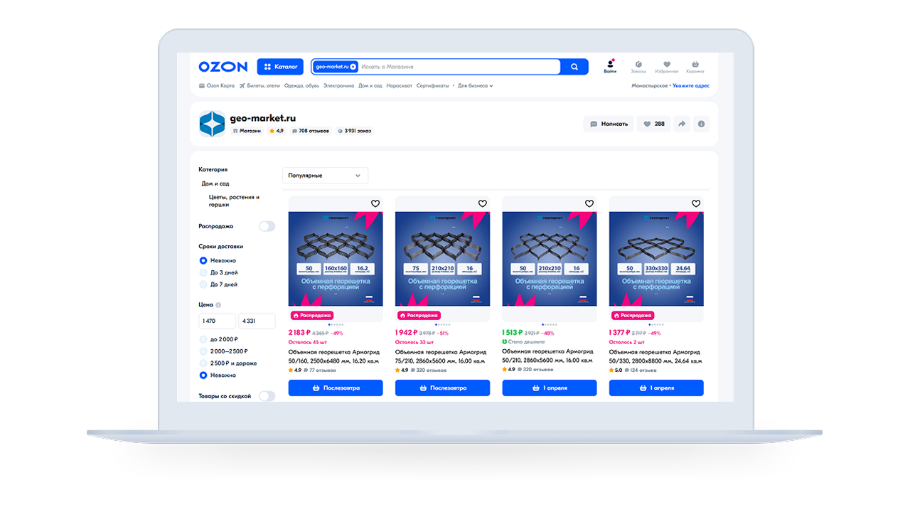Viewport: 910px width, 512px height.
Task: Click Распродажа badge on the 50/160 product
Action: coord(312,315)
